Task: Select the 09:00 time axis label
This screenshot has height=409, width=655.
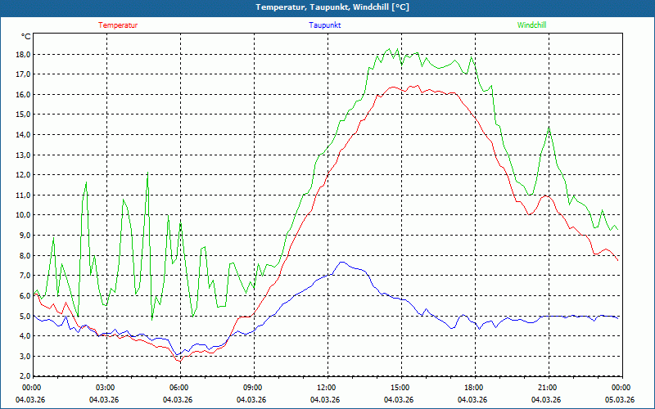Action: 253,388
